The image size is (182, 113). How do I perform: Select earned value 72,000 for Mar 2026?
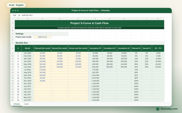point(60,59)
